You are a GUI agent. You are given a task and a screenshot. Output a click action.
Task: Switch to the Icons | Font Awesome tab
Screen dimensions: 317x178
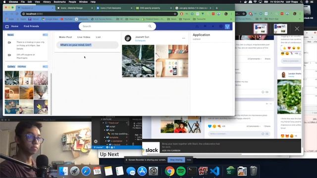tap(114, 8)
